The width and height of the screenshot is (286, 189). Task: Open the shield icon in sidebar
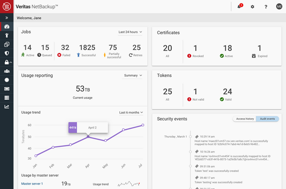(x=7, y=53)
